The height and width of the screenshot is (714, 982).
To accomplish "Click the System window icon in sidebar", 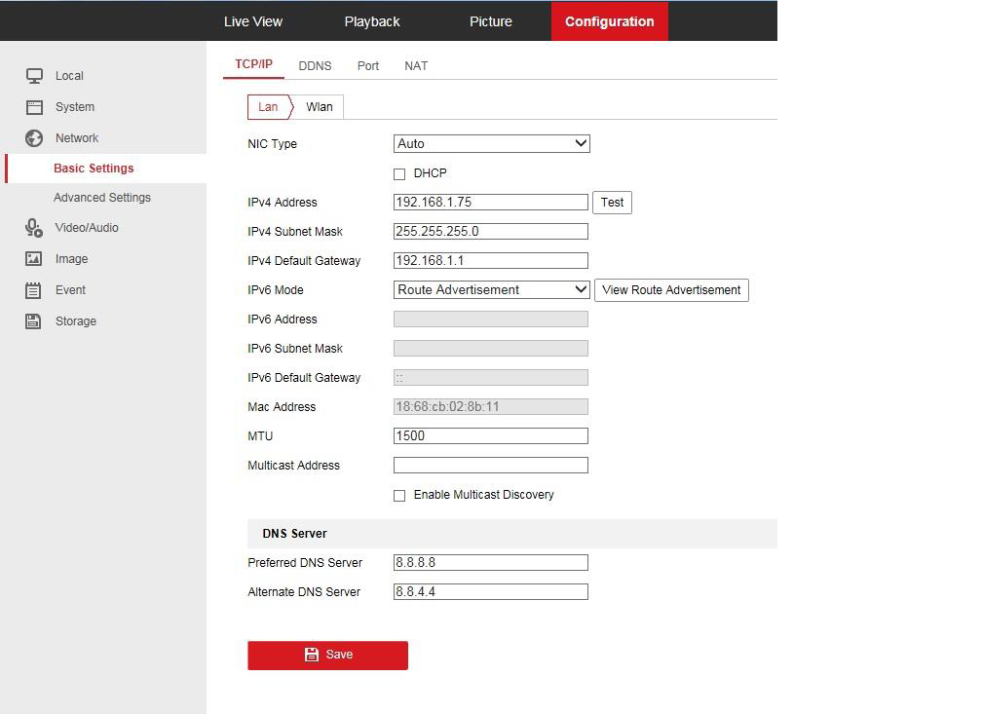I will pos(34,107).
